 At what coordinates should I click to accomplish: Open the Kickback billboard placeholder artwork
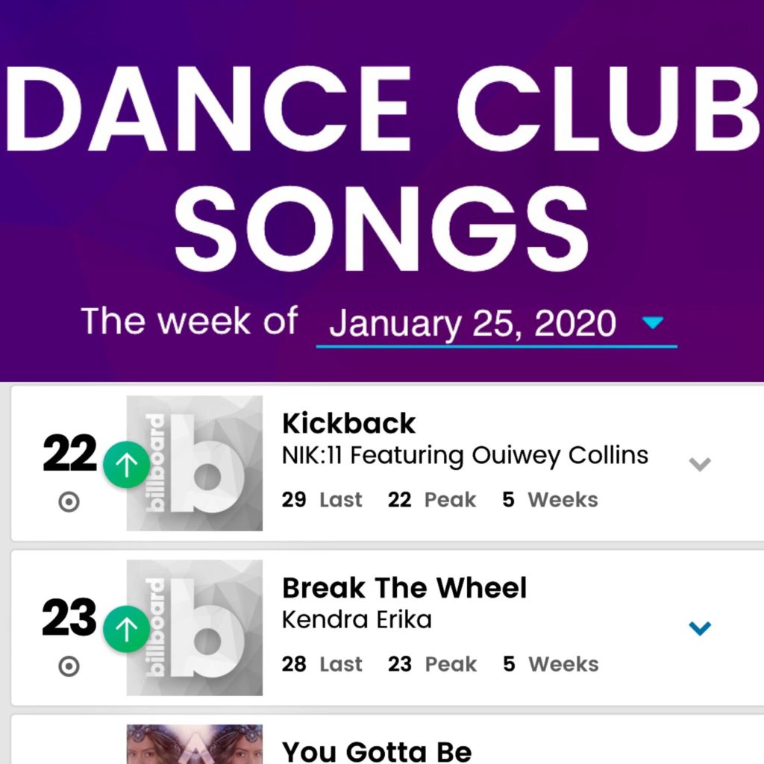[195, 463]
